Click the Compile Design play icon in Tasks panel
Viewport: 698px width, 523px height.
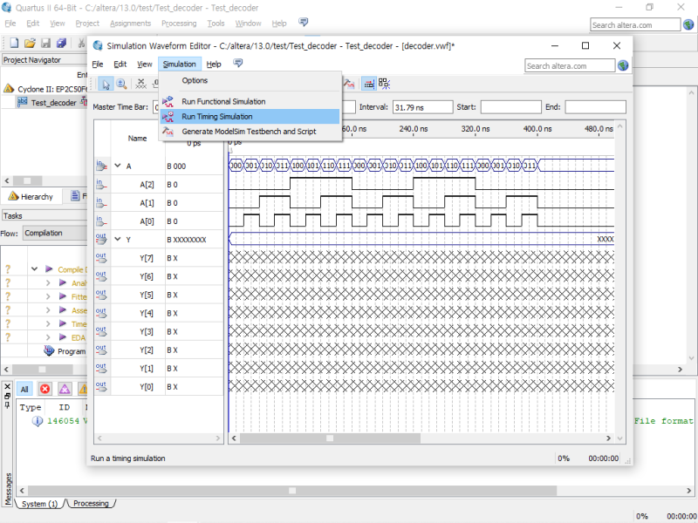[51, 269]
